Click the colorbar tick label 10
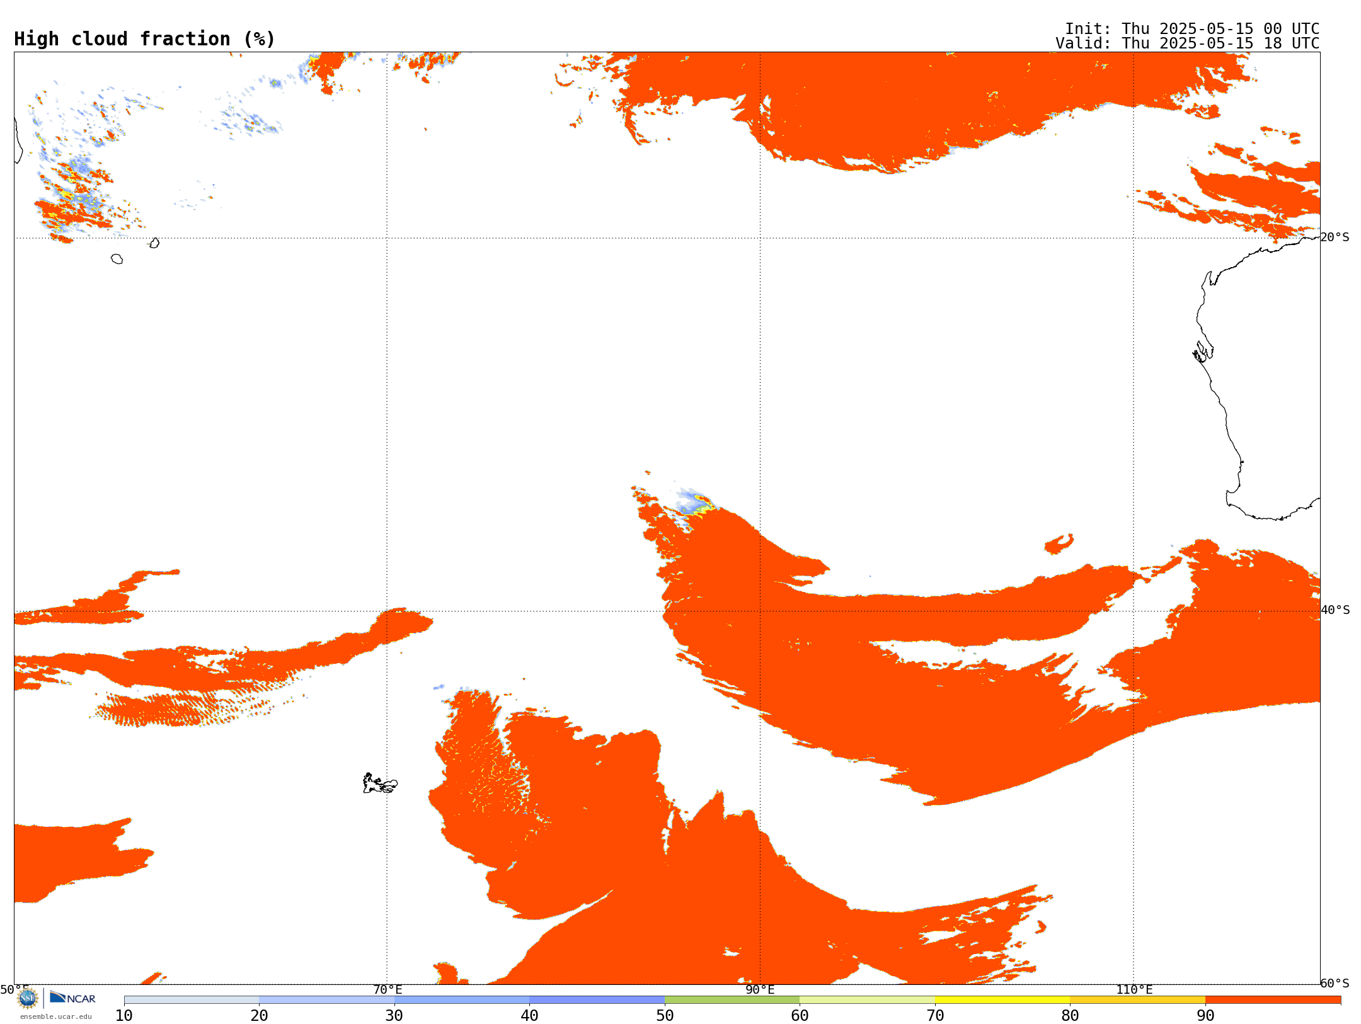This screenshot has height=1024, width=1361. (x=124, y=1016)
